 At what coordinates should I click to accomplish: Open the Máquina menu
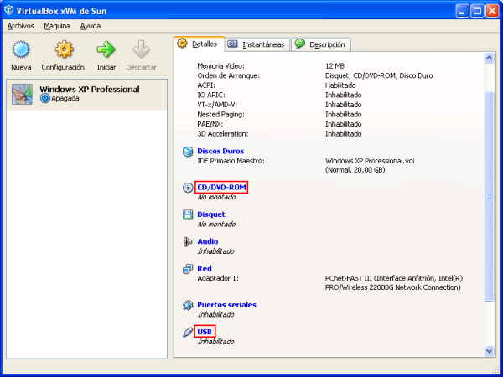point(57,26)
